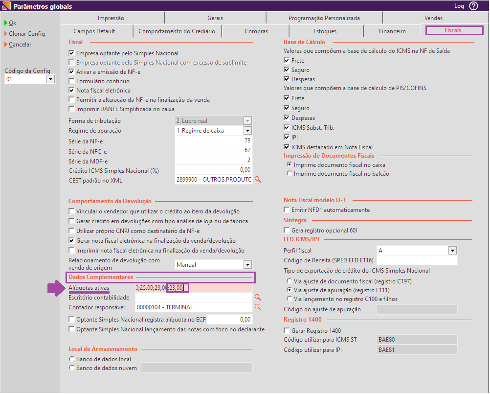
Task: Click the search icon for Contador responsável
Action: [258, 307]
